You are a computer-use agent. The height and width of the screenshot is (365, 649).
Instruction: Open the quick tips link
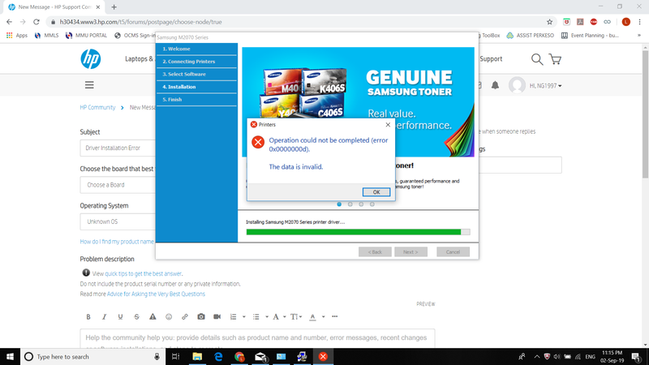point(143,273)
